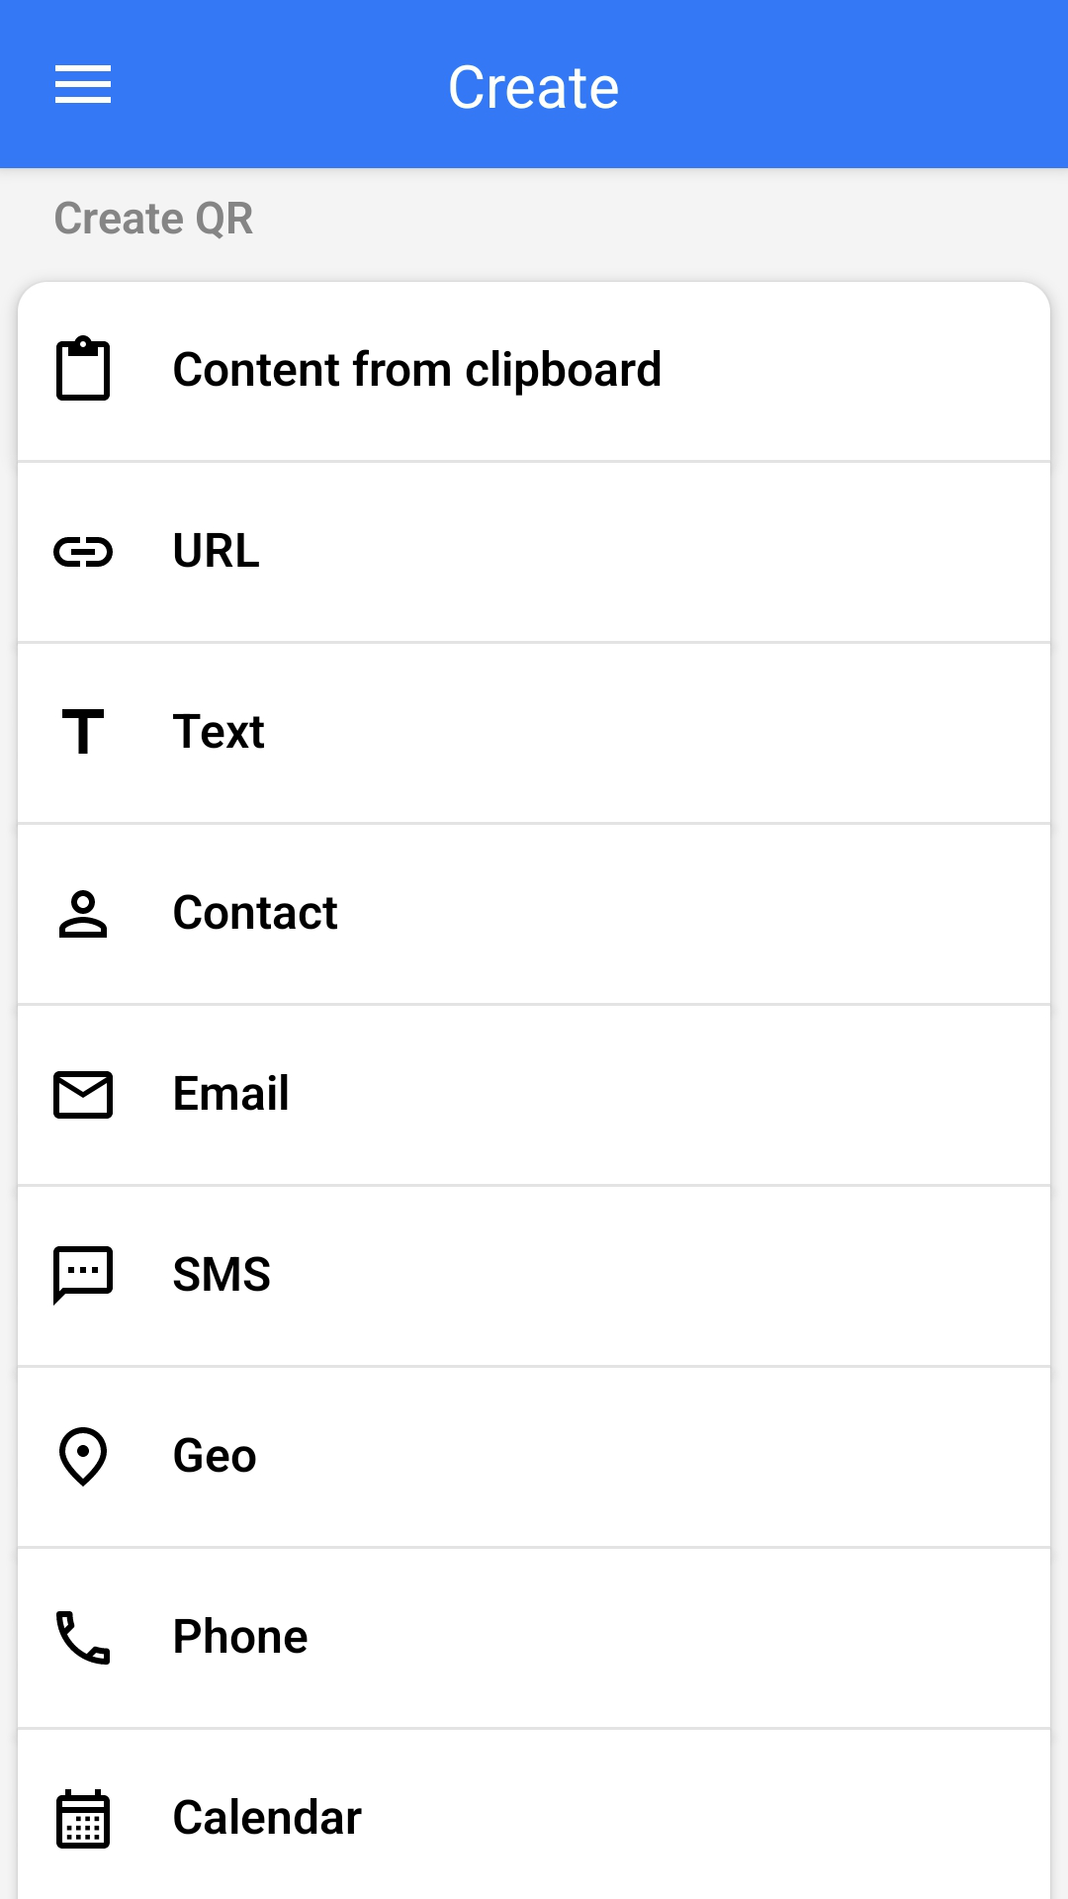This screenshot has height=1899, width=1068.
Task: Tap the clipboard icon
Action: [83, 369]
